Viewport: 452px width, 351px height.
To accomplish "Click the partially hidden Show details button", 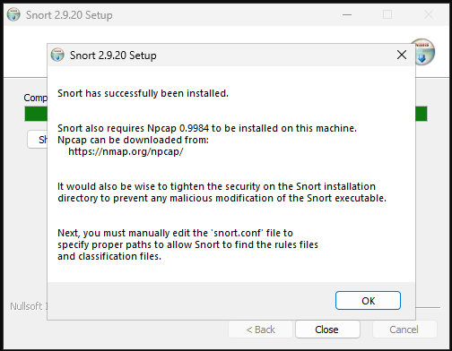I will tap(38, 140).
